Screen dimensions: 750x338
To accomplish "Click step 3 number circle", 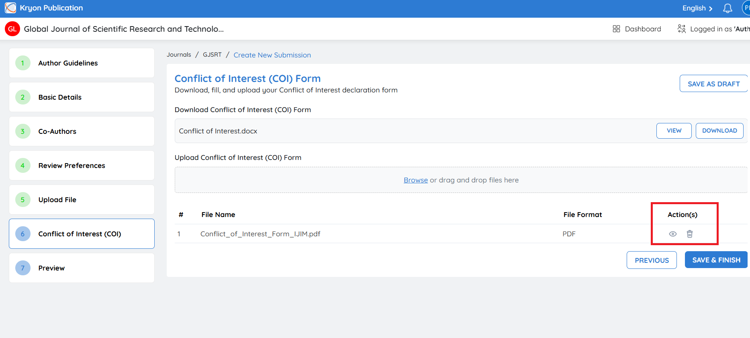I will [23, 131].
